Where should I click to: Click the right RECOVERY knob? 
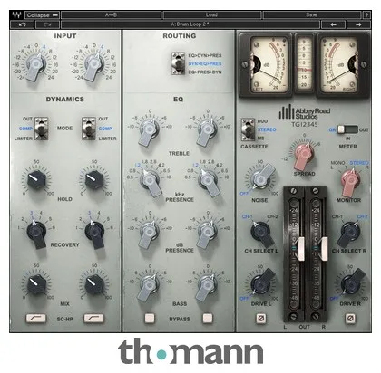click(94, 233)
